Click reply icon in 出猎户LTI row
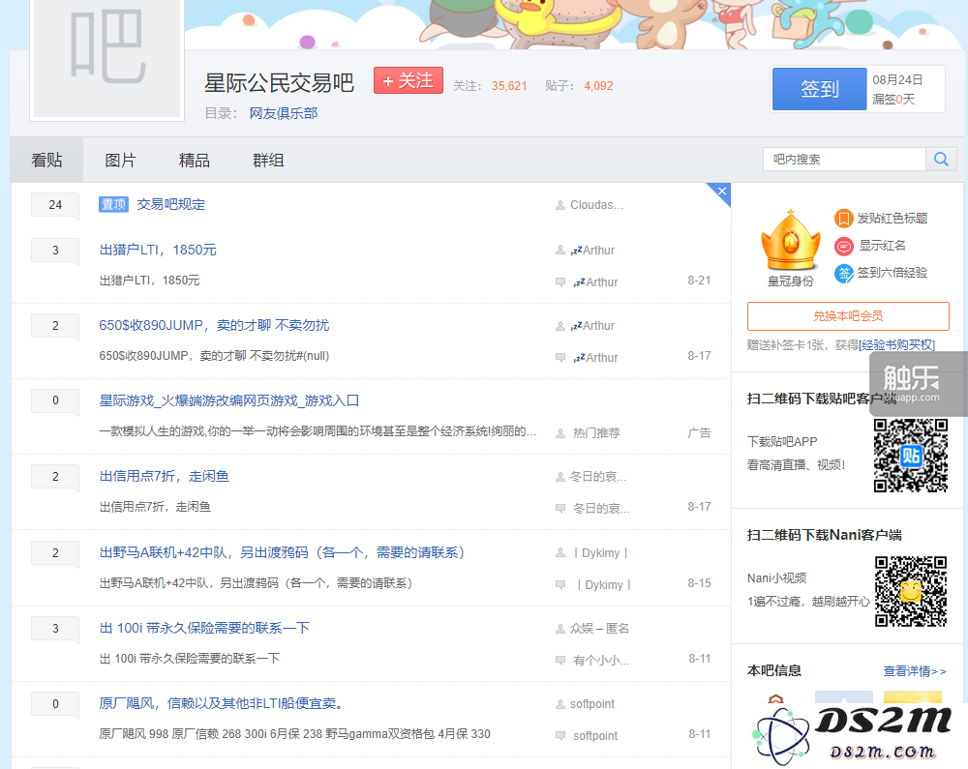 click(560, 282)
